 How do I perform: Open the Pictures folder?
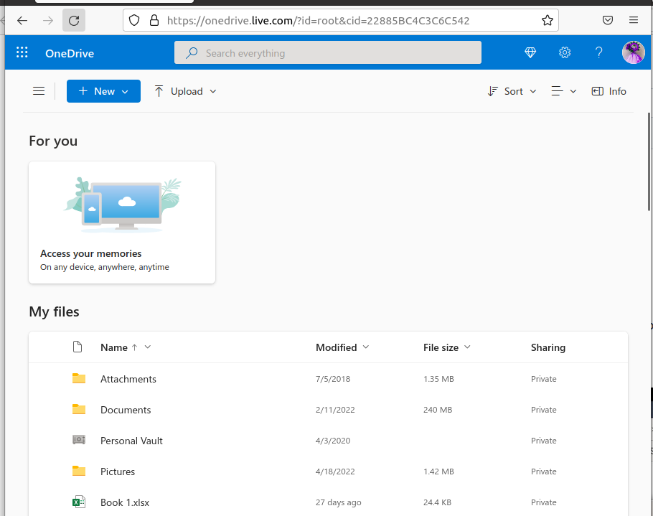coord(118,472)
